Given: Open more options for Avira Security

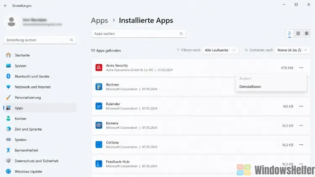Looking at the screenshot, I should (x=301, y=68).
